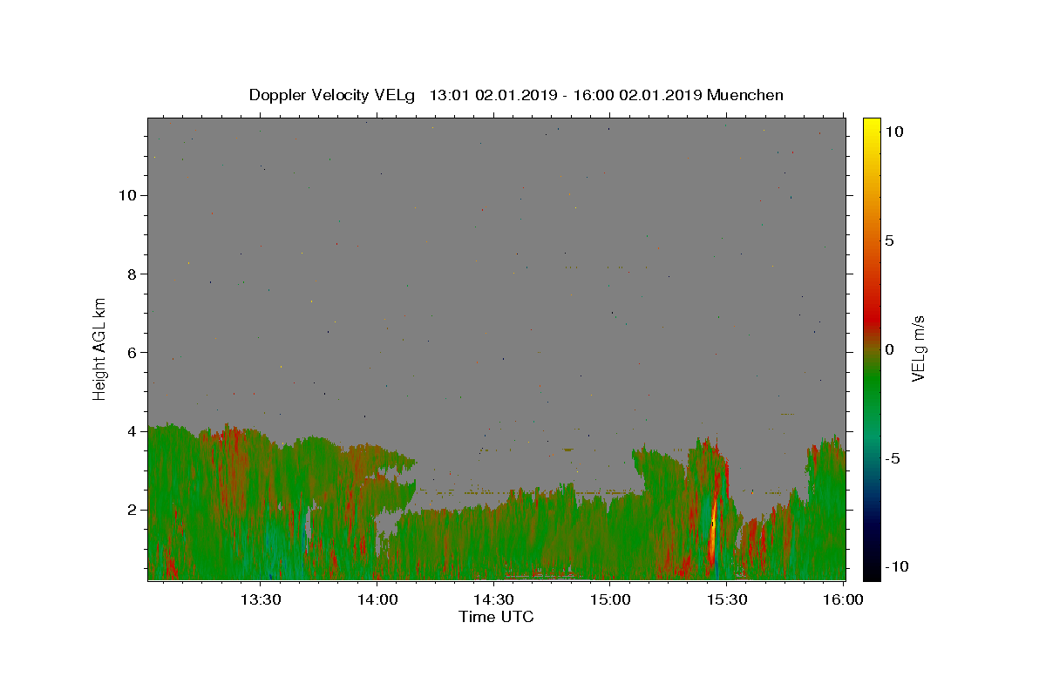Click the yellow updraft streak near 15:30
Image resolution: width=1046 pixels, height=697 pixels.
click(712, 531)
